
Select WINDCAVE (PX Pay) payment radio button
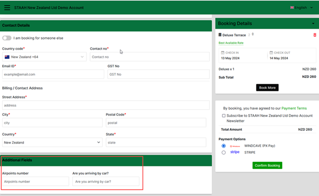pos(224,146)
